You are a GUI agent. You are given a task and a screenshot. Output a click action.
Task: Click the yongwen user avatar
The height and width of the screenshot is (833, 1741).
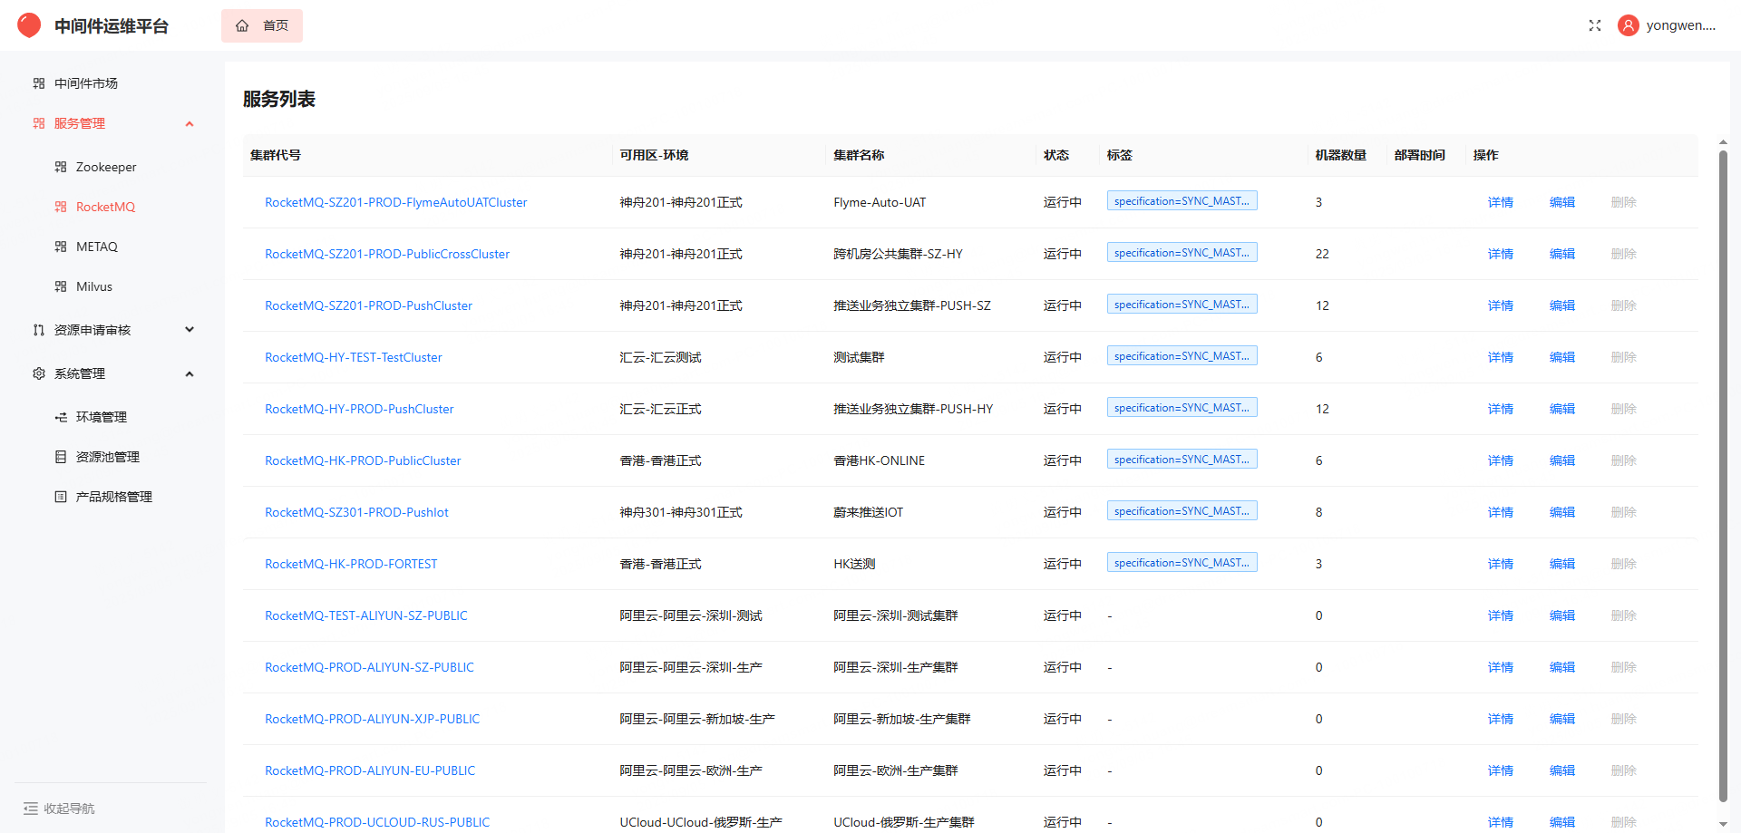click(1628, 25)
